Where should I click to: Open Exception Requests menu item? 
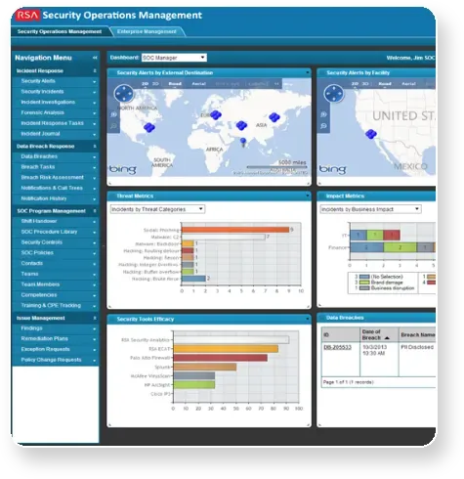click(45, 349)
